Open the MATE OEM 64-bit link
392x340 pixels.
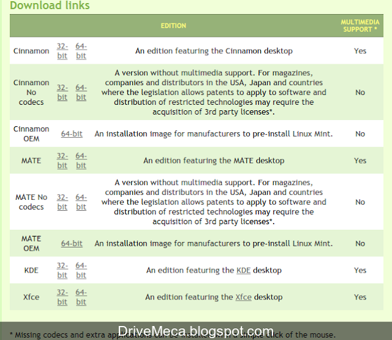click(72, 243)
